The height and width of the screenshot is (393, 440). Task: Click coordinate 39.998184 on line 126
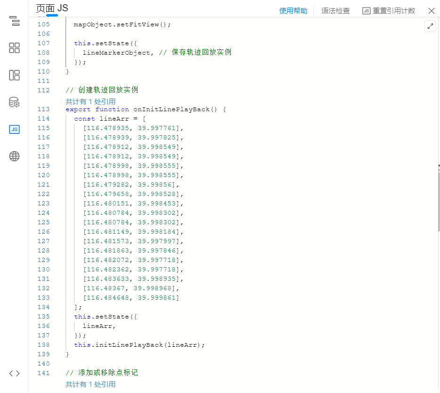(156, 232)
